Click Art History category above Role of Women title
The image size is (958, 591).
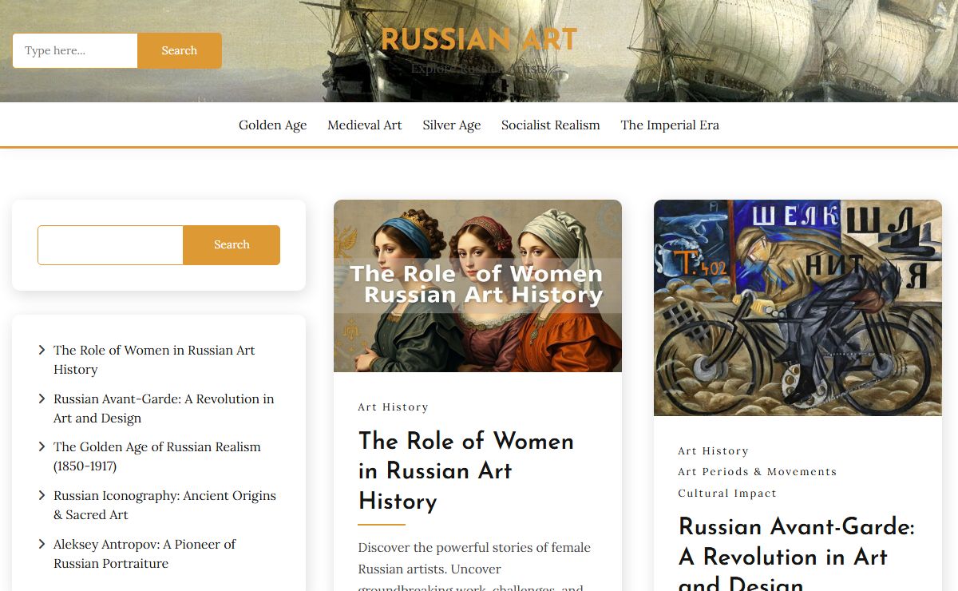tap(394, 407)
